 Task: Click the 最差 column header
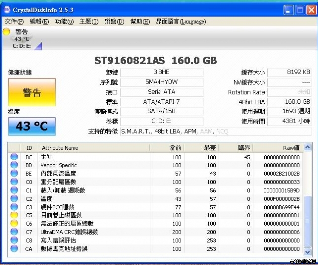point(201,148)
